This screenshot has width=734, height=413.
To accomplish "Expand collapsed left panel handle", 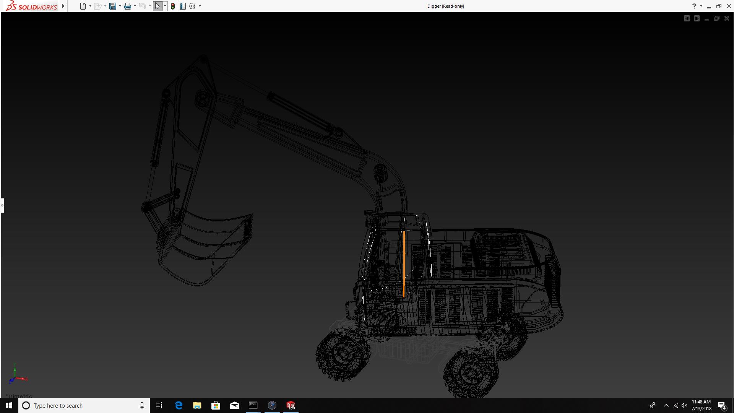I will (x=2, y=205).
